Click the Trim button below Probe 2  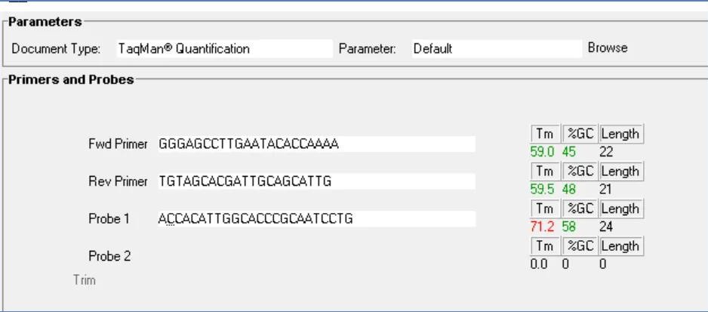84,280
